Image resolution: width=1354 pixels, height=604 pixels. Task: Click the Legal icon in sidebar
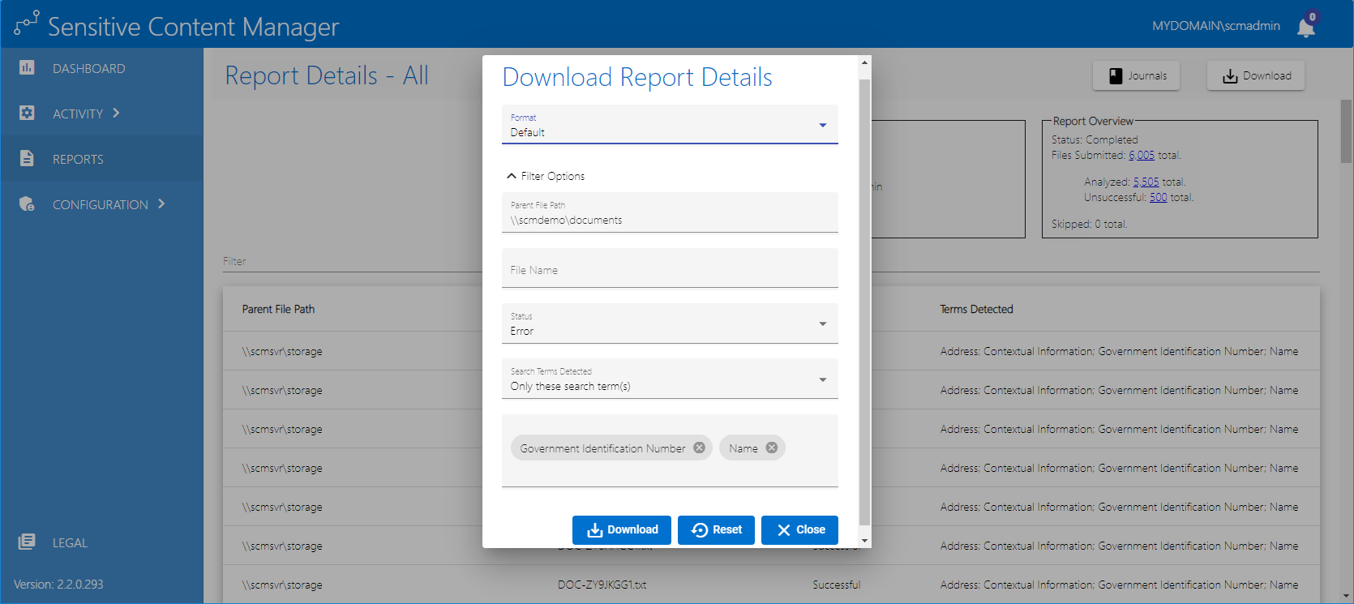(27, 542)
